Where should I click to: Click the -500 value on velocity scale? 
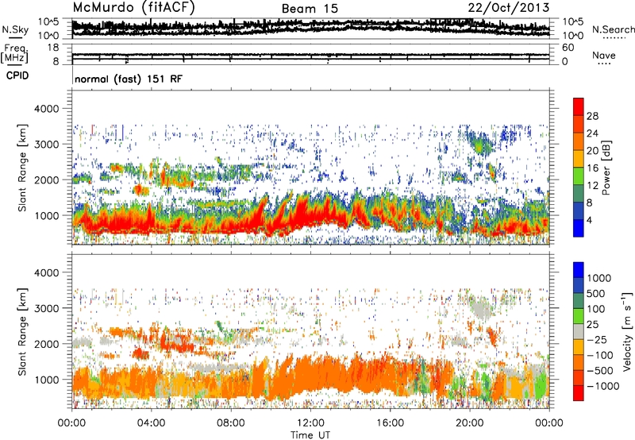tap(600, 371)
